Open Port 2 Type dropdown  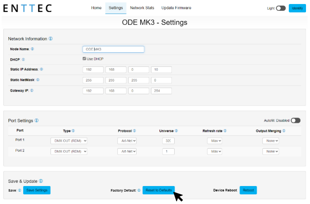(x=69, y=151)
